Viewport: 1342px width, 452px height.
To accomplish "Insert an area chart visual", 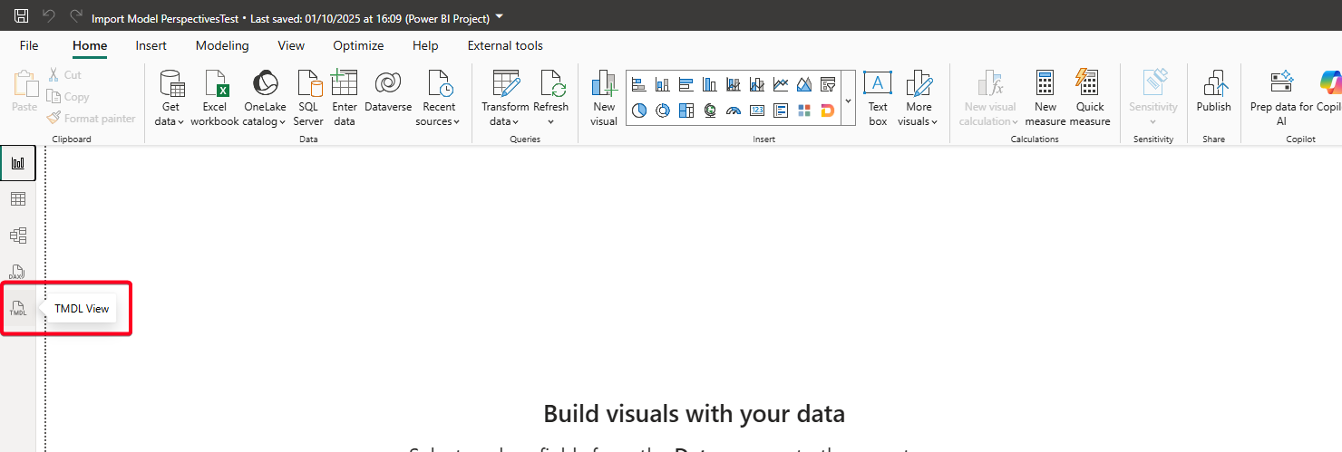I will click(x=804, y=85).
